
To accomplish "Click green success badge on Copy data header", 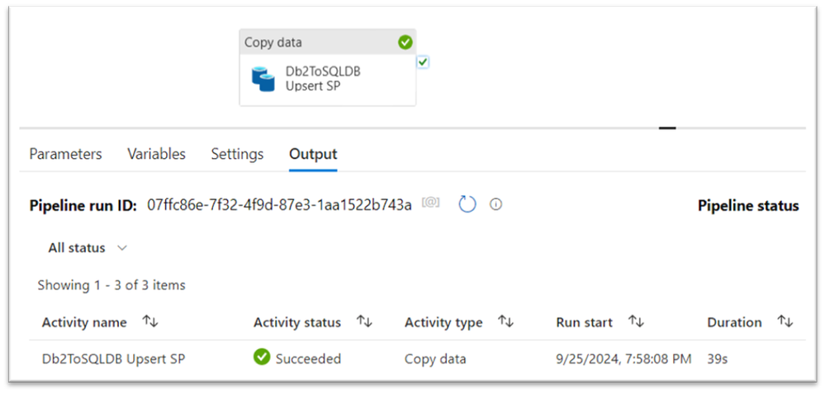I will (x=405, y=42).
